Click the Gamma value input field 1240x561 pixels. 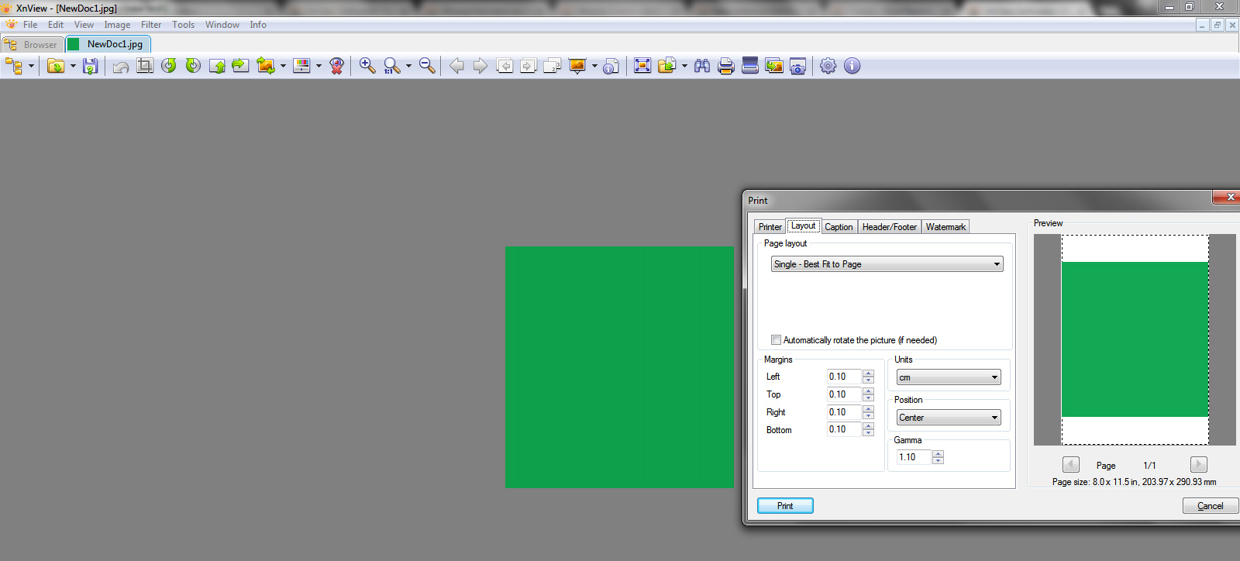coord(914,457)
